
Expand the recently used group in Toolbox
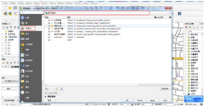[x=186, y=35]
